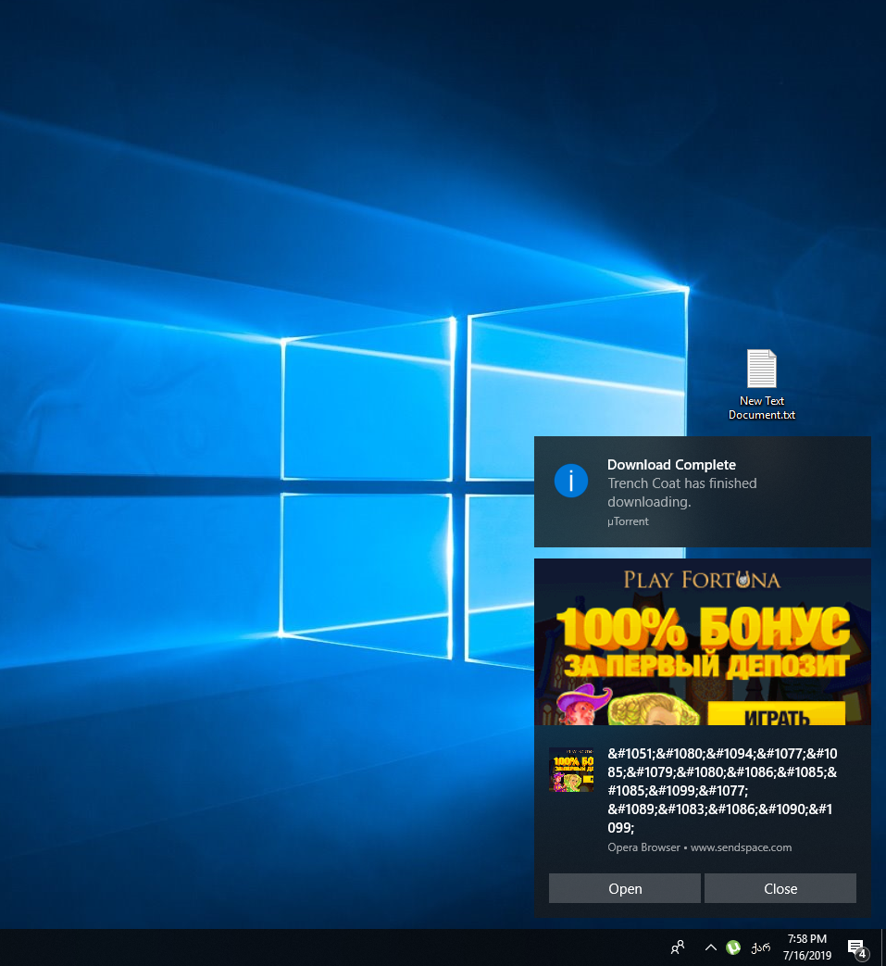Viewport: 886px width, 966px height.
Task: Click the µTorrent tray icon
Action: [732, 947]
